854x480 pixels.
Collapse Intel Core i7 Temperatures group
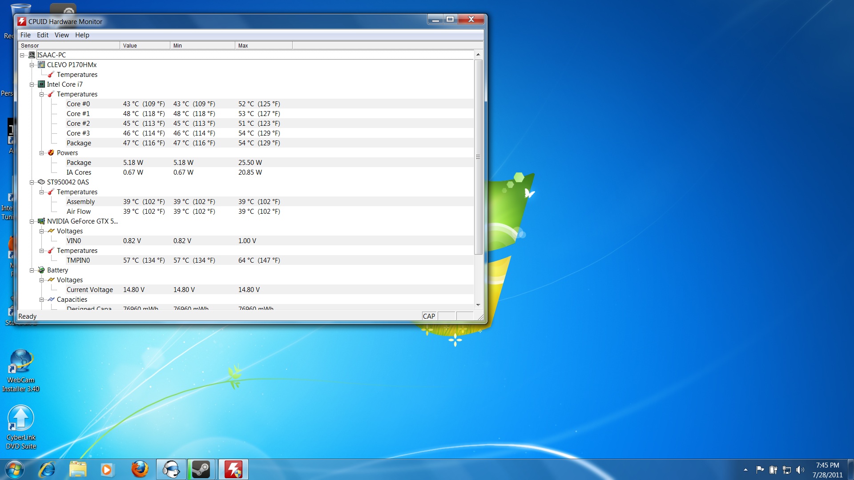pyautogui.click(x=42, y=94)
